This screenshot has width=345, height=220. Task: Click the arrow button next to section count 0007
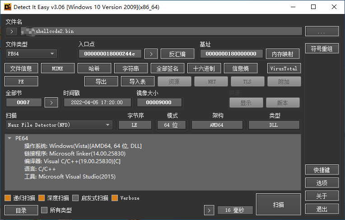51,102
